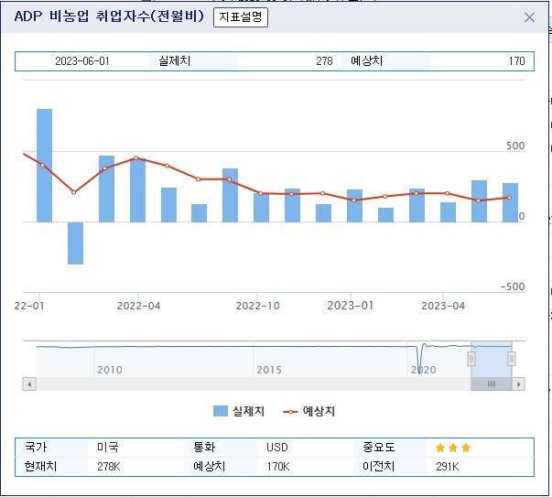Image resolution: width=552 pixels, height=497 pixels.
Task: Click the navigator scrollbar thumb
Action: point(492,384)
